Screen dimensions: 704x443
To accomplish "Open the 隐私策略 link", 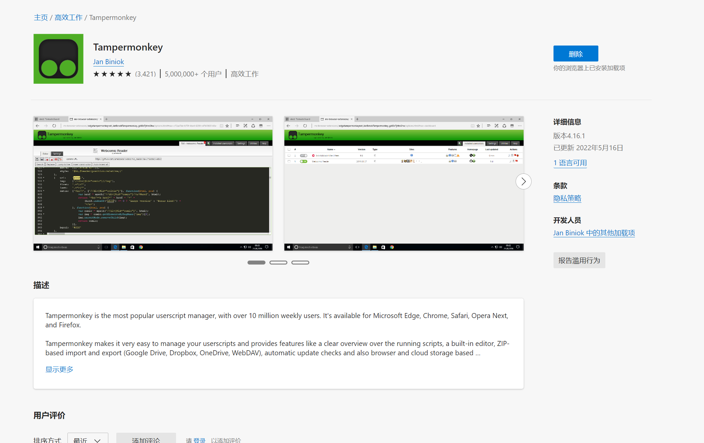I will click(x=567, y=198).
